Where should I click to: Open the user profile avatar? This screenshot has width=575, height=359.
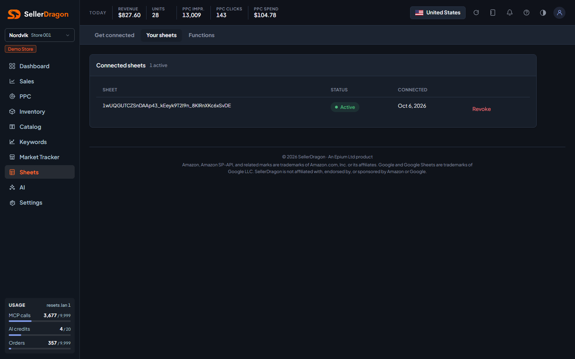coord(559,13)
